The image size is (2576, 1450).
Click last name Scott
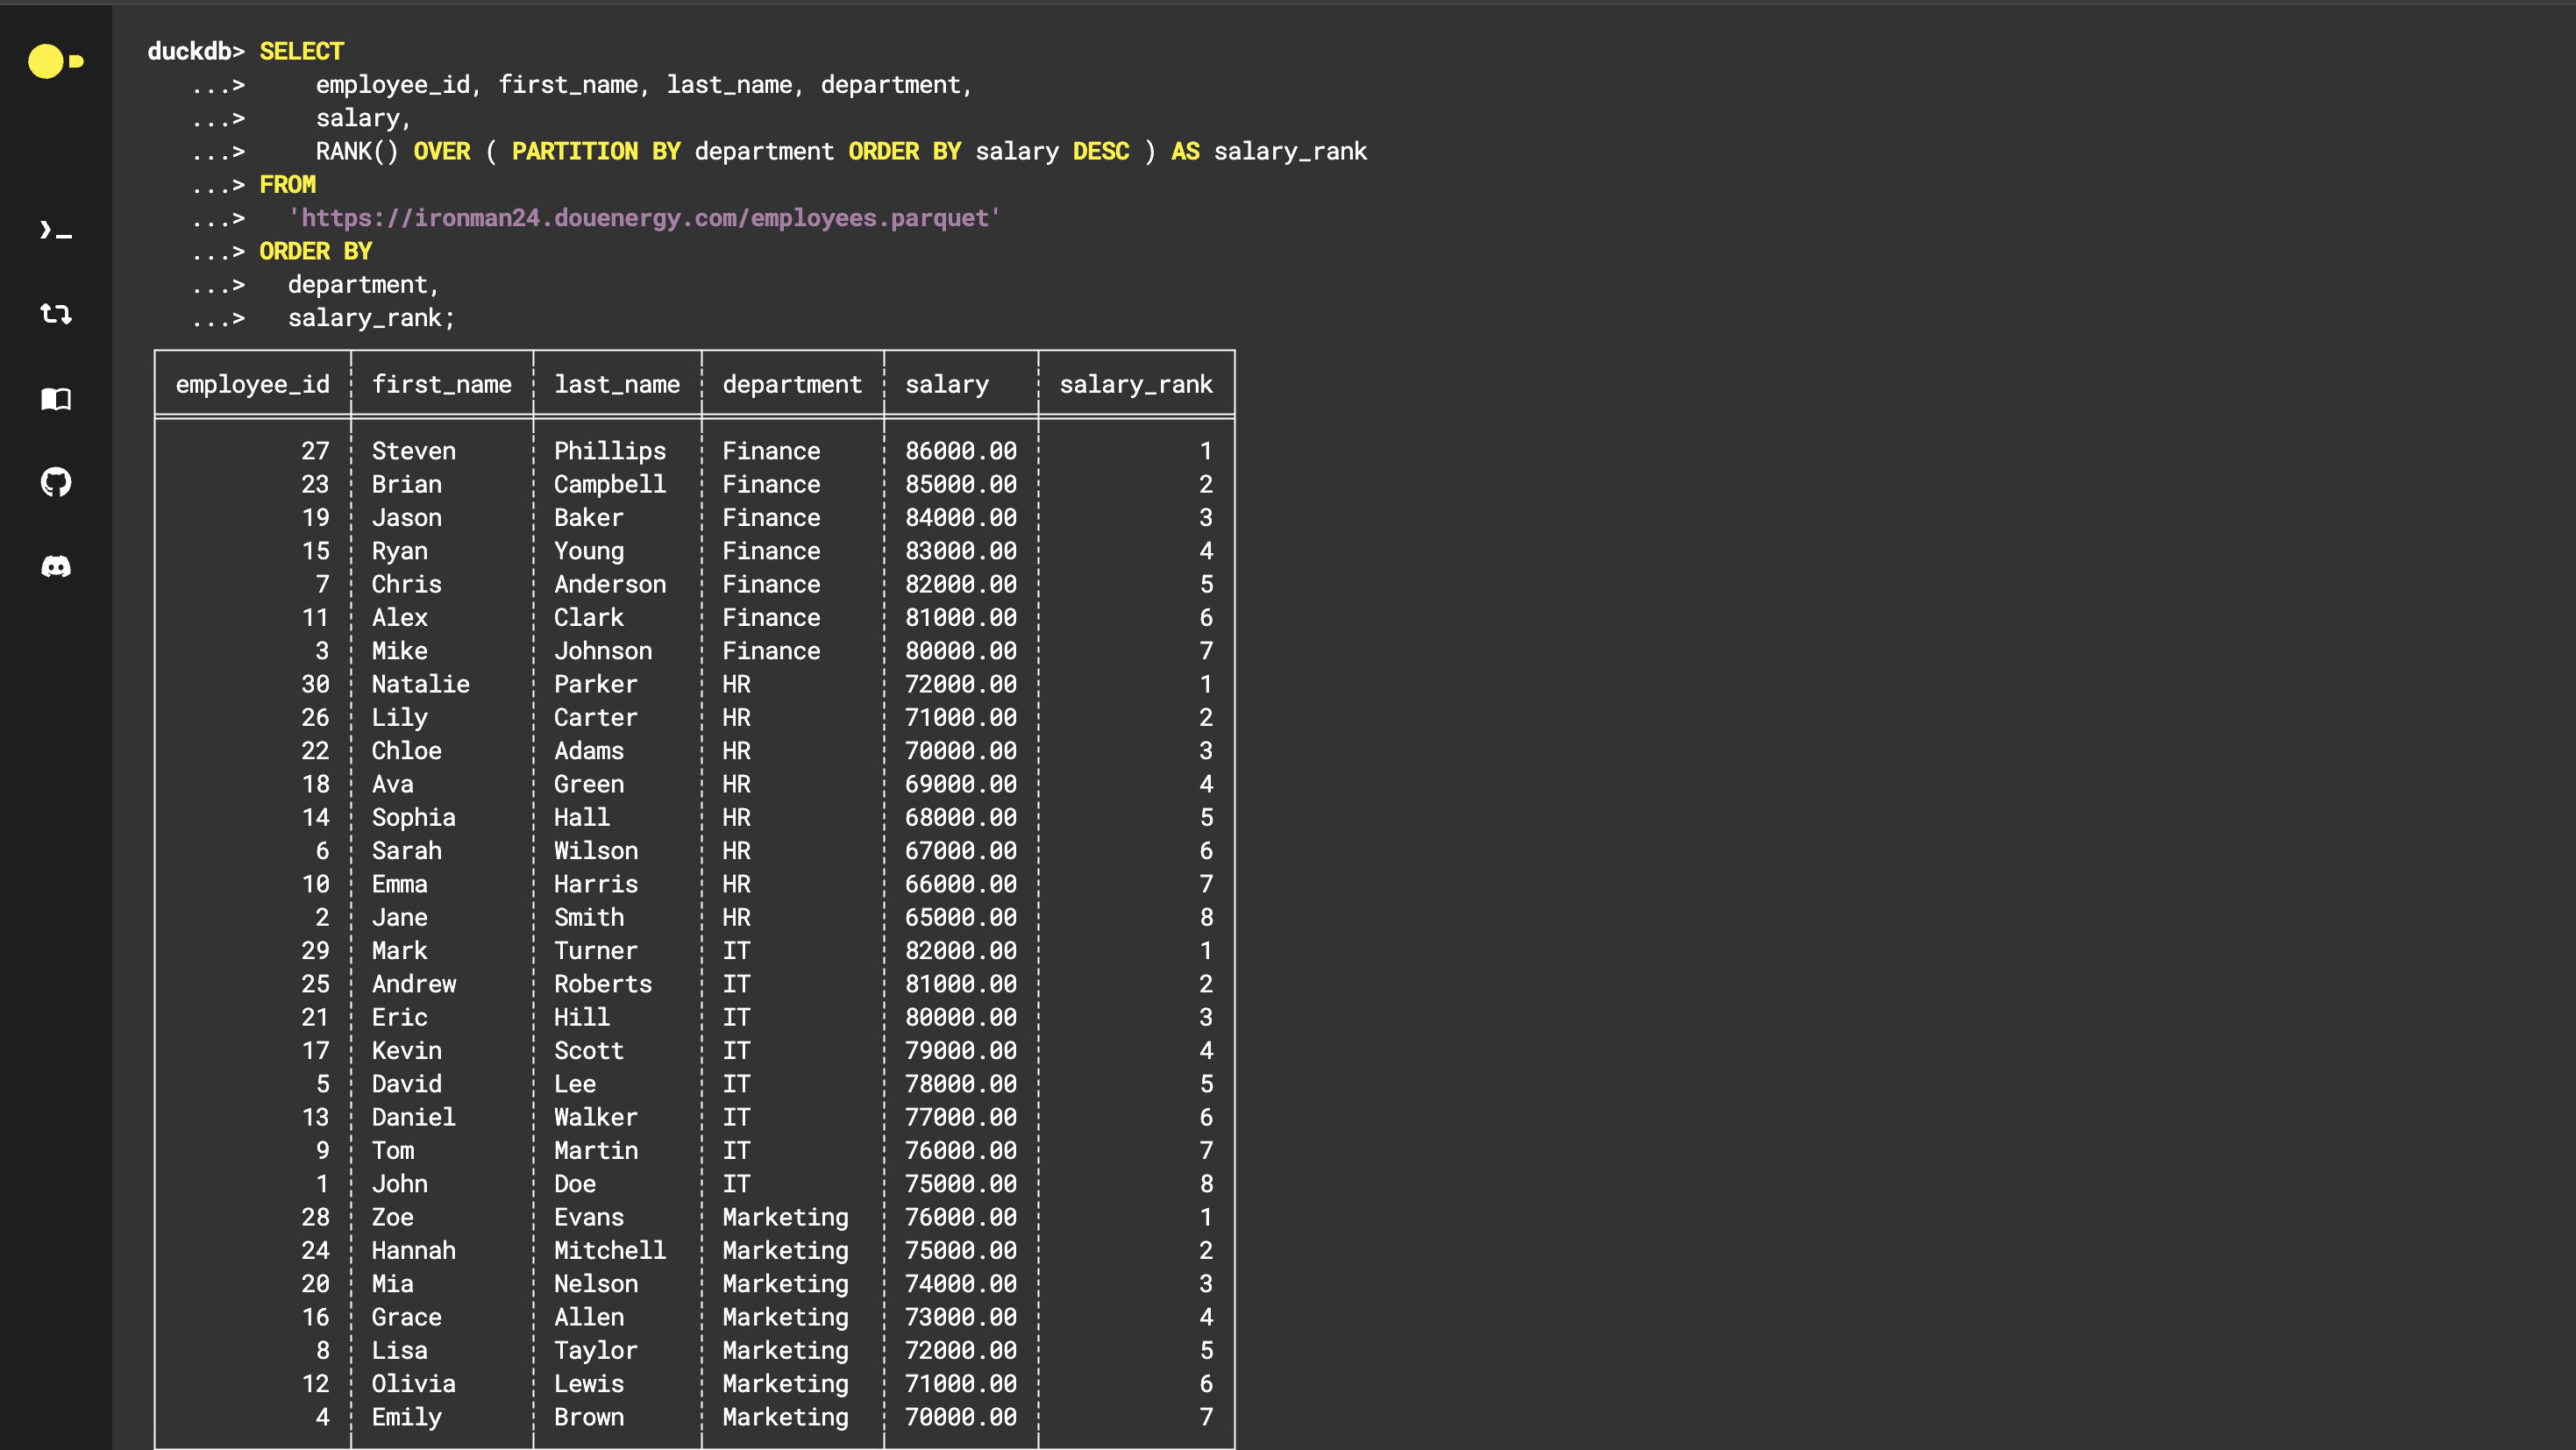click(x=589, y=1051)
